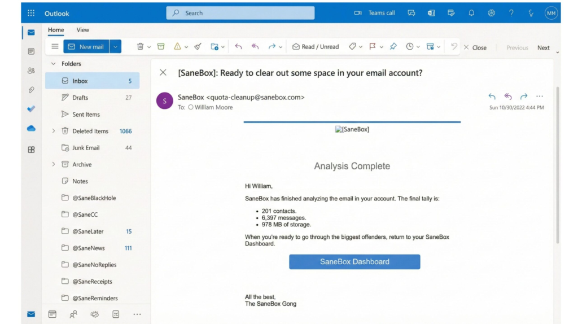Screen dimensions: 578x324
Task: Open the Delete options dropdown arrow
Action: (x=149, y=47)
